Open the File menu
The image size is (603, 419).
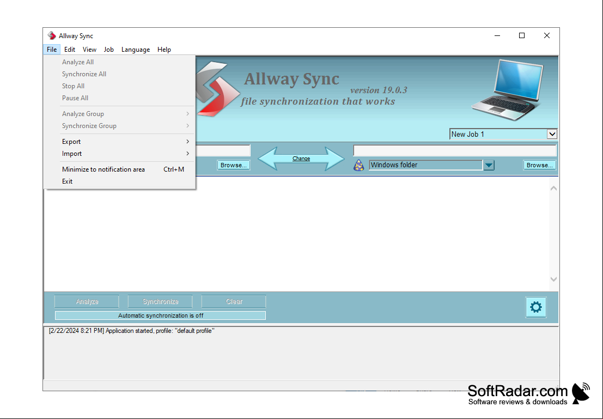pyautogui.click(x=52, y=49)
